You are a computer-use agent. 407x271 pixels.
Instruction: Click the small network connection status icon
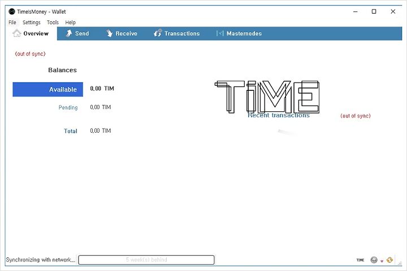point(382,261)
